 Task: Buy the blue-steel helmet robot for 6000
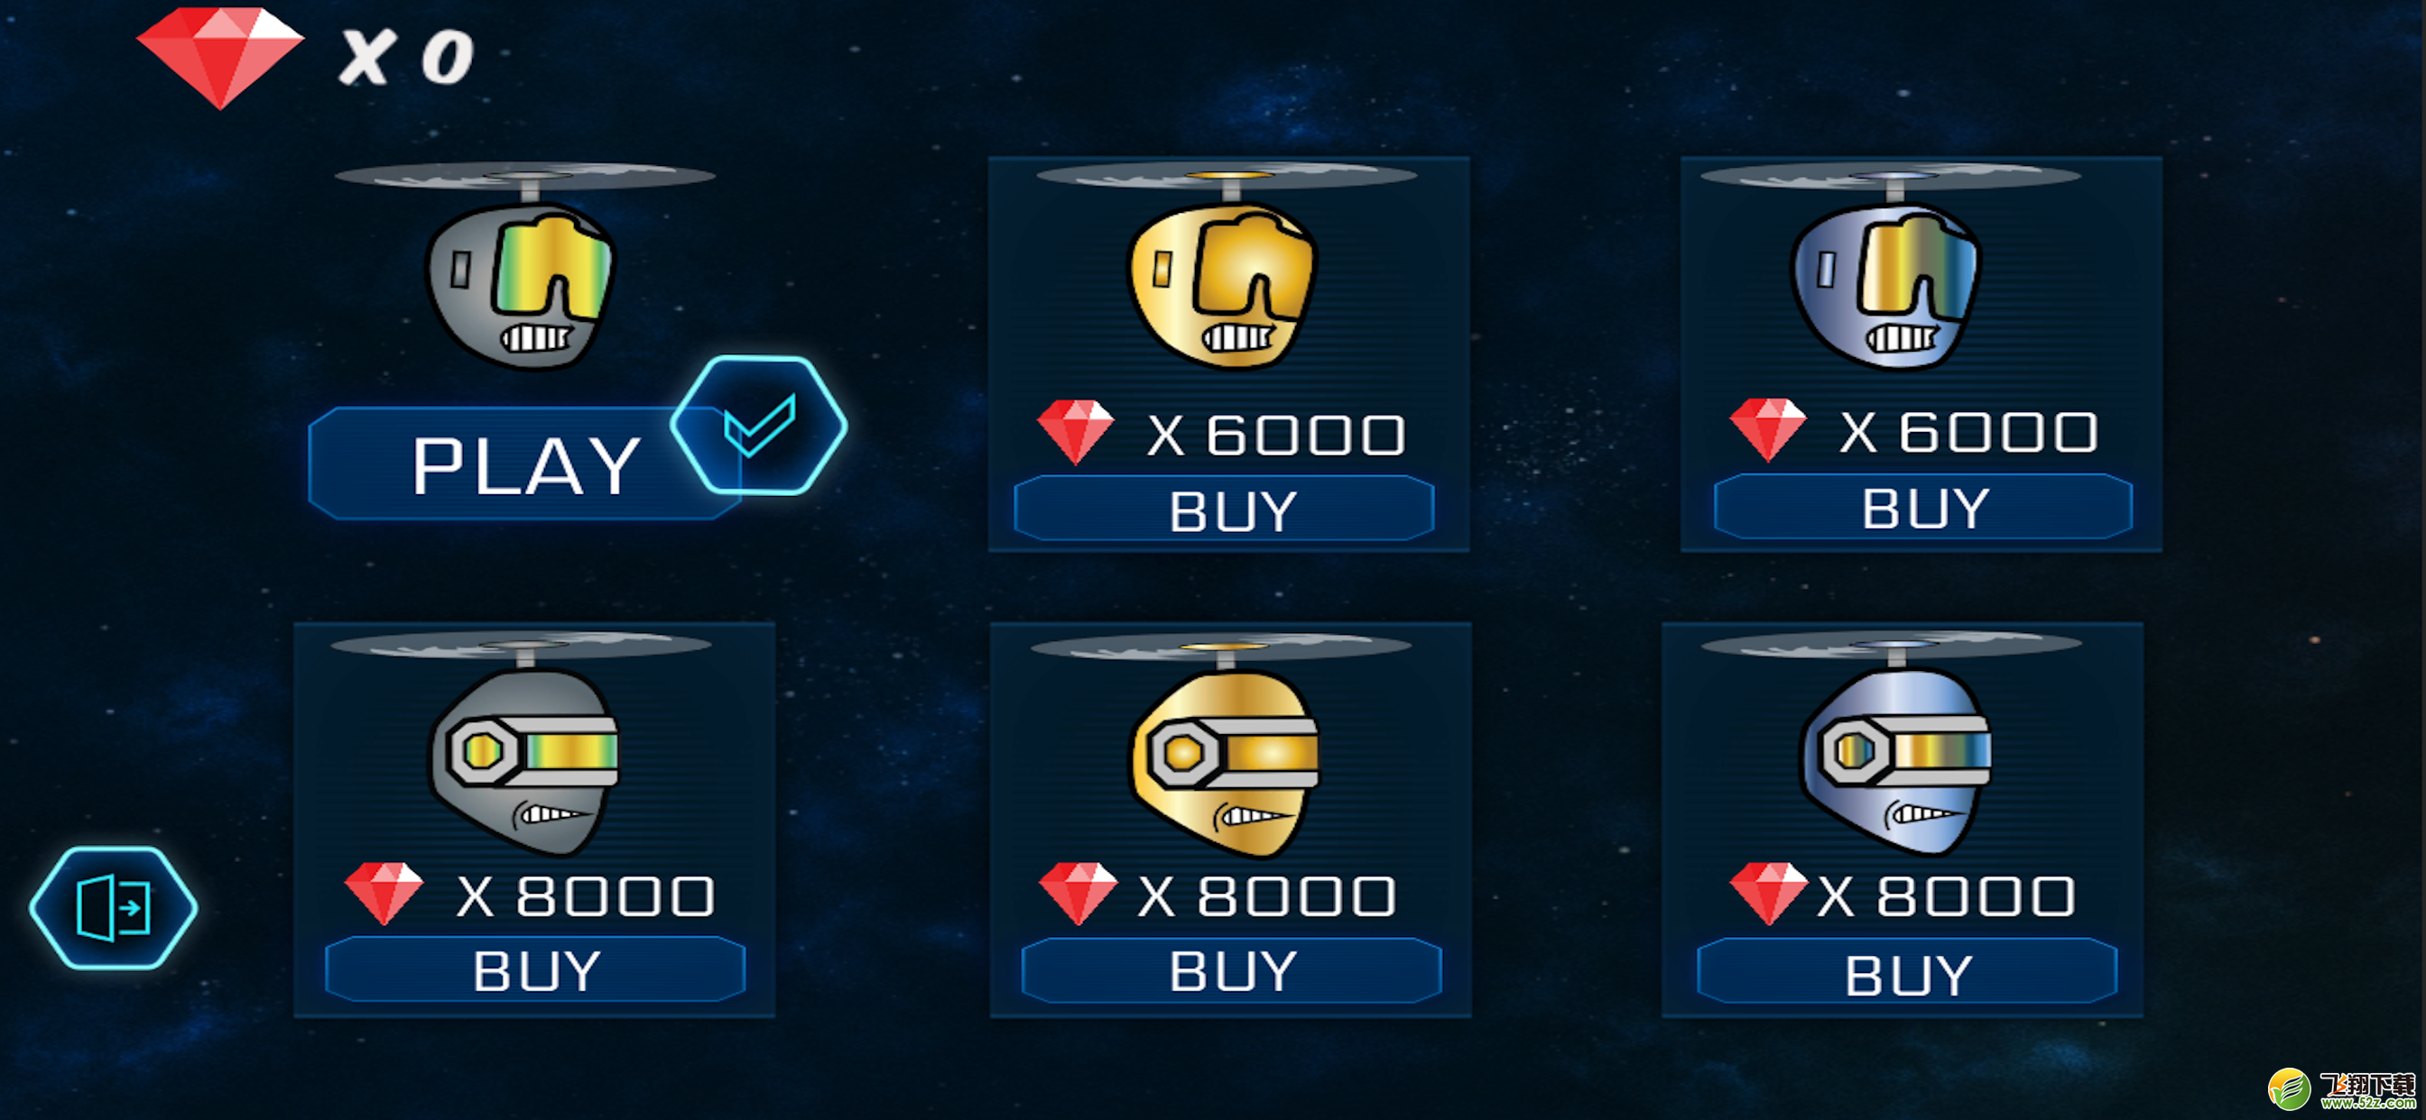[1923, 508]
